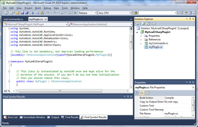Open the Error List tab
The image size is (198, 127).
coord(10,117)
